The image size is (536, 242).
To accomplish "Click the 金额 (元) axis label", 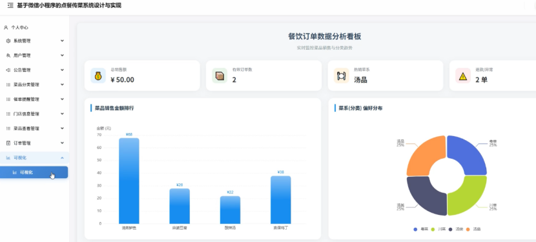I will pos(104,128).
